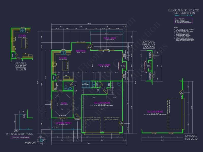Click the "FAMILY ROOM" label
Image resolution: width=203 pixels, height=152 pixels.
(104, 65)
